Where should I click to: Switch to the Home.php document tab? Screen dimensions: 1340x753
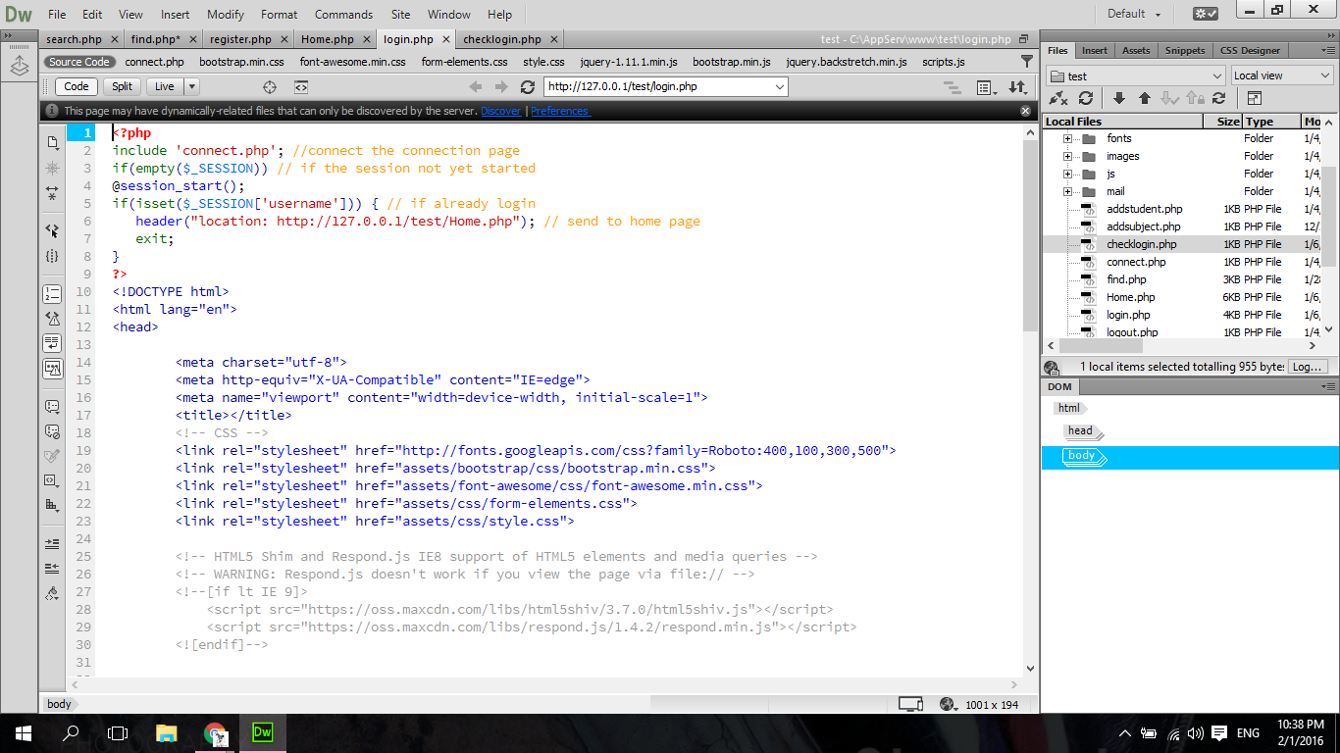click(x=327, y=39)
